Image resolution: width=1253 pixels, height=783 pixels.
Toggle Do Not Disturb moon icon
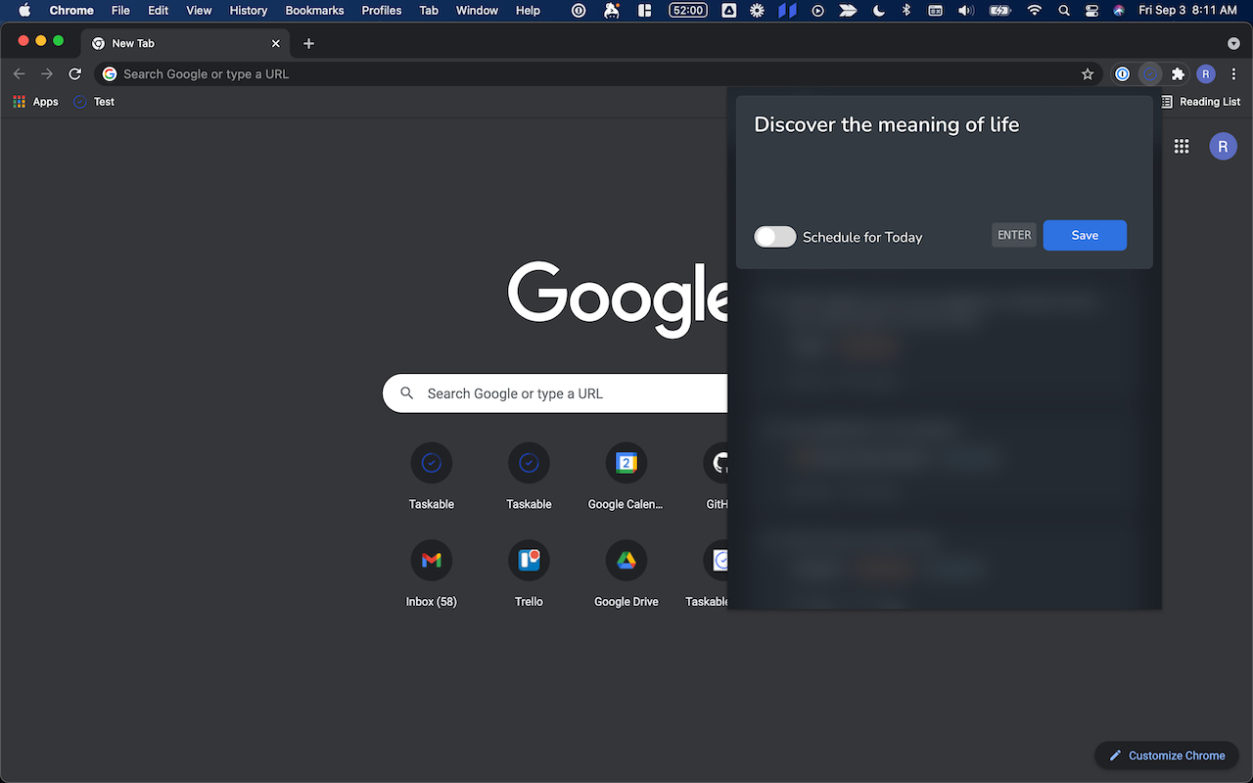pyautogui.click(x=878, y=11)
